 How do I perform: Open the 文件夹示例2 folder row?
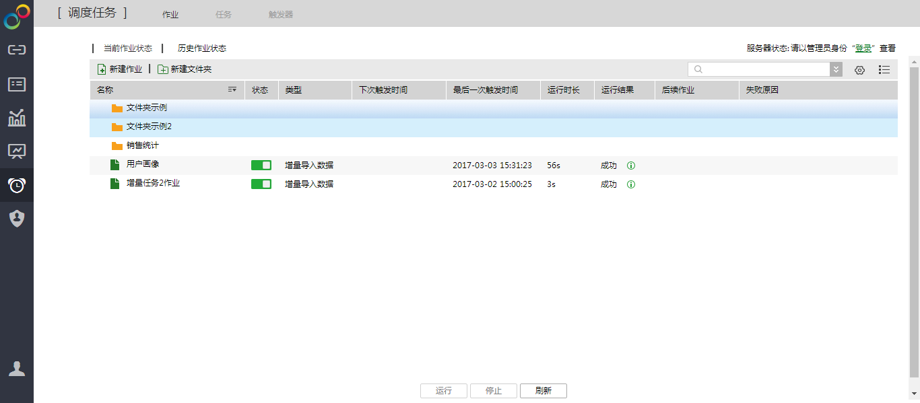click(149, 127)
